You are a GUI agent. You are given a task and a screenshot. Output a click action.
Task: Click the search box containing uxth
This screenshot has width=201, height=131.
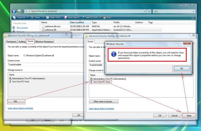click(174, 11)
